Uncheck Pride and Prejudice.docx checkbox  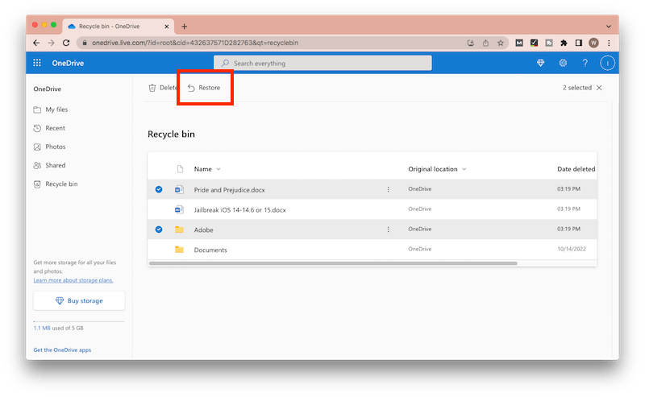[x=159, y=189]
